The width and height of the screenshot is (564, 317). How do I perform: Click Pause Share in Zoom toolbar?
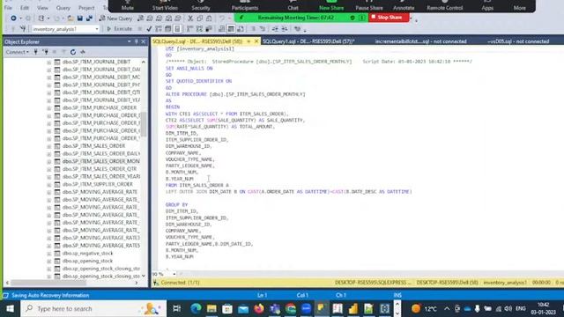click(x=369, y=5)
